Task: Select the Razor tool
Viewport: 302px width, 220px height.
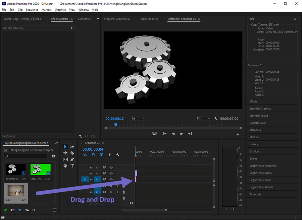Action: 72,153
